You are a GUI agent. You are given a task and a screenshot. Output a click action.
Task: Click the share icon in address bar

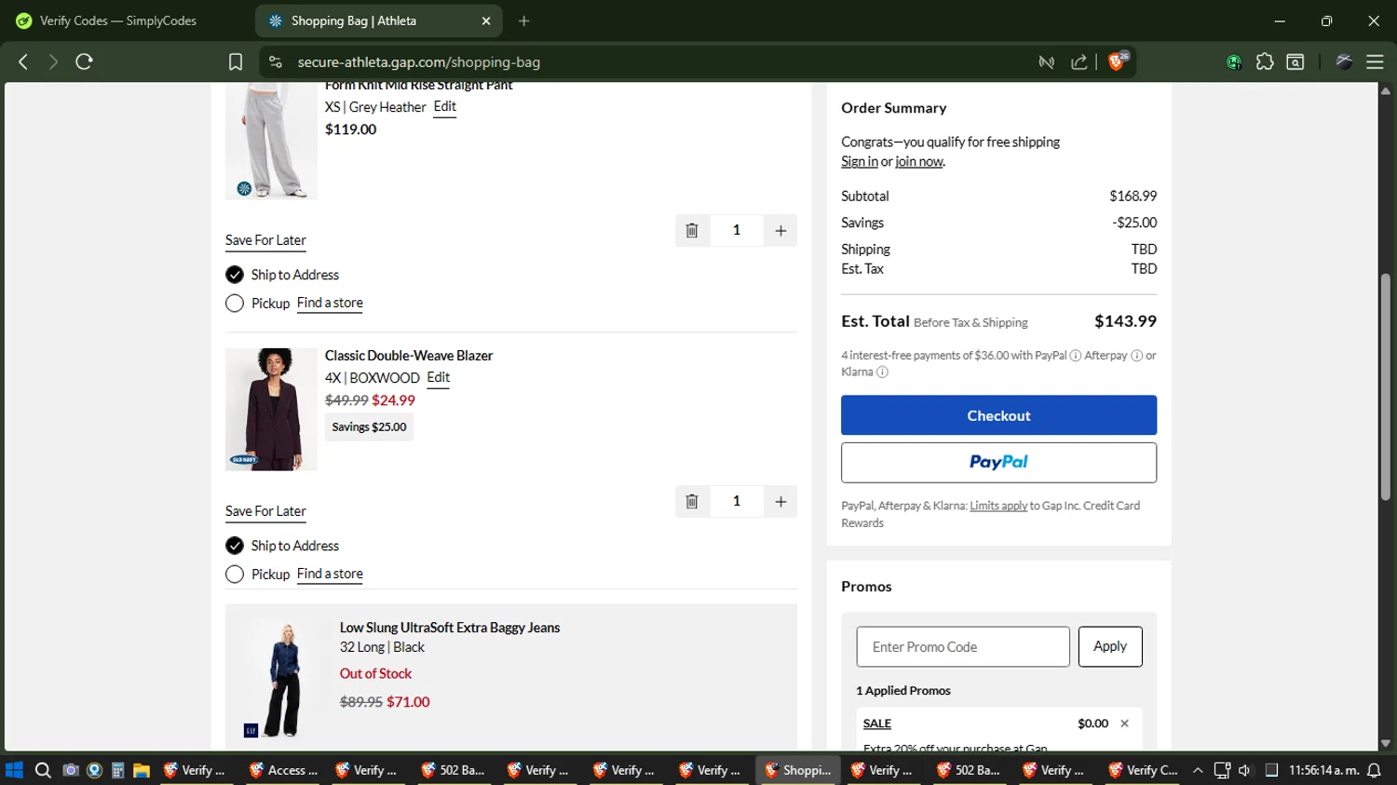point(1079,62)
